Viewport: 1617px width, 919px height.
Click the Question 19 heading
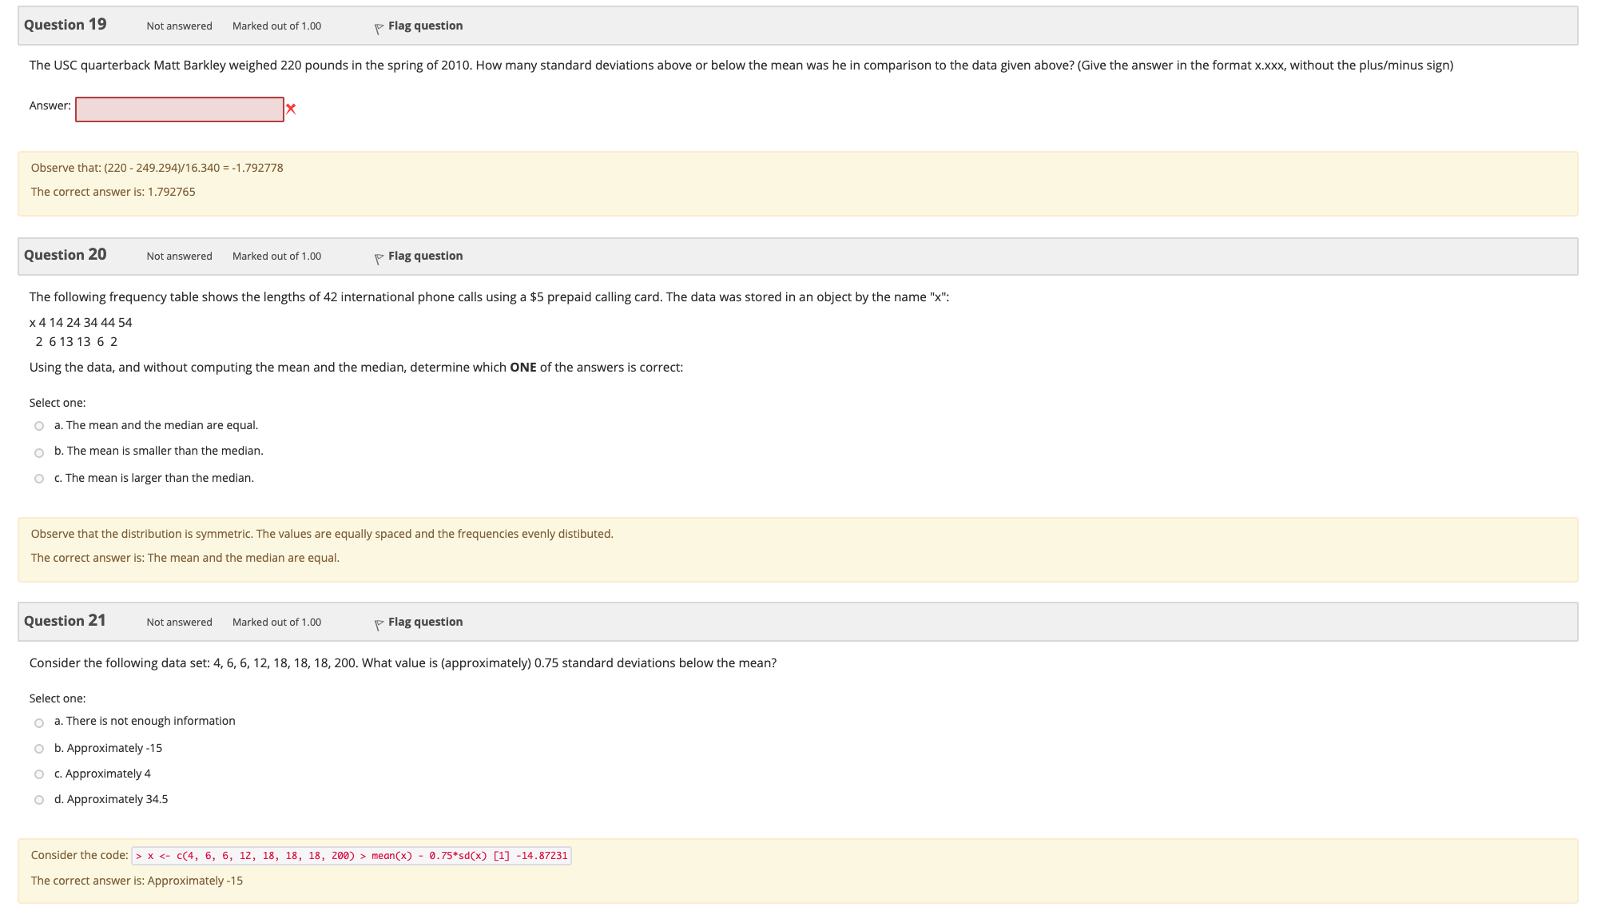pyautogui.click(x=65, y=25)
